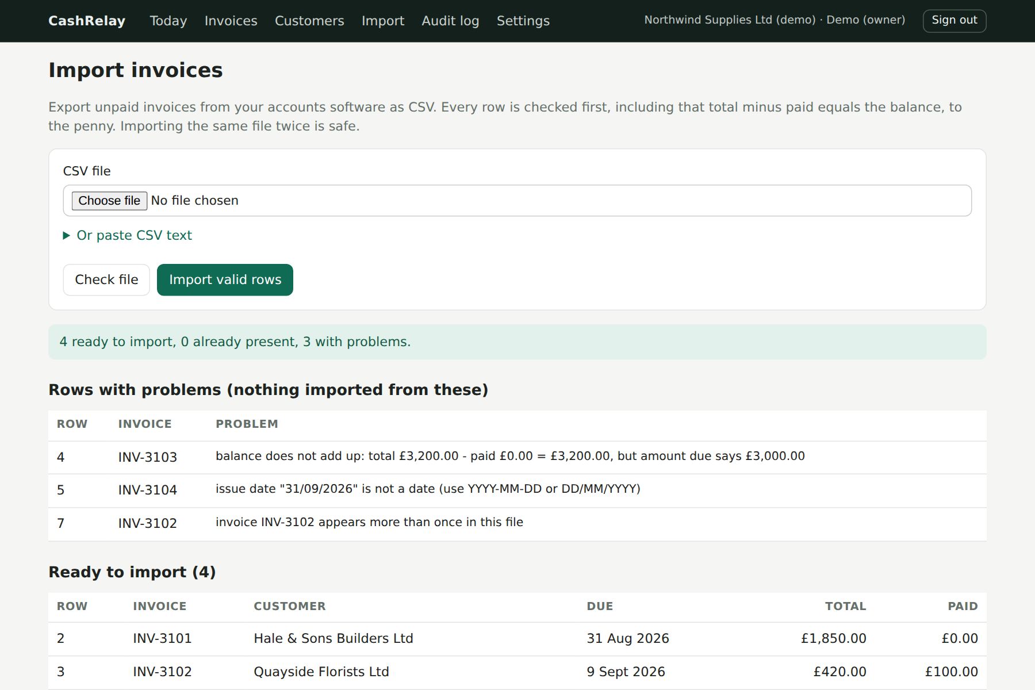Viewport: 1035px width, 690px height.
Task: Click the Ready to import (4) heading
Action: [132, 573]
